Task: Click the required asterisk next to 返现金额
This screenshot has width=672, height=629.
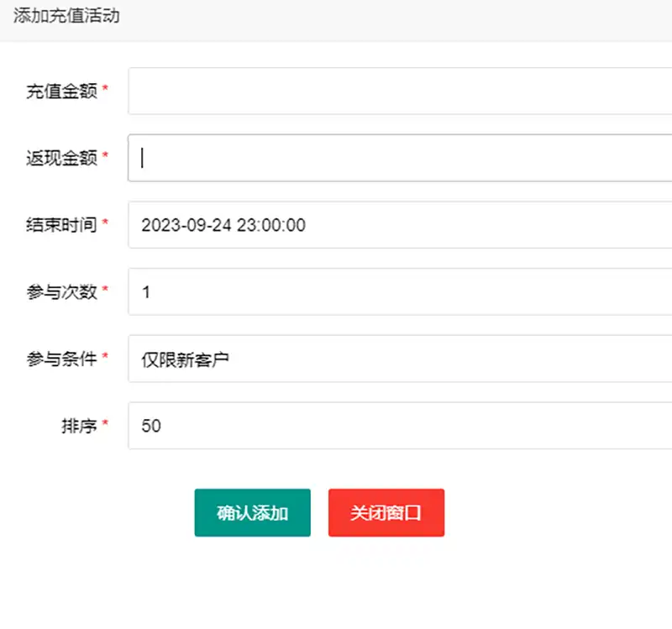Action: point(106,157)
